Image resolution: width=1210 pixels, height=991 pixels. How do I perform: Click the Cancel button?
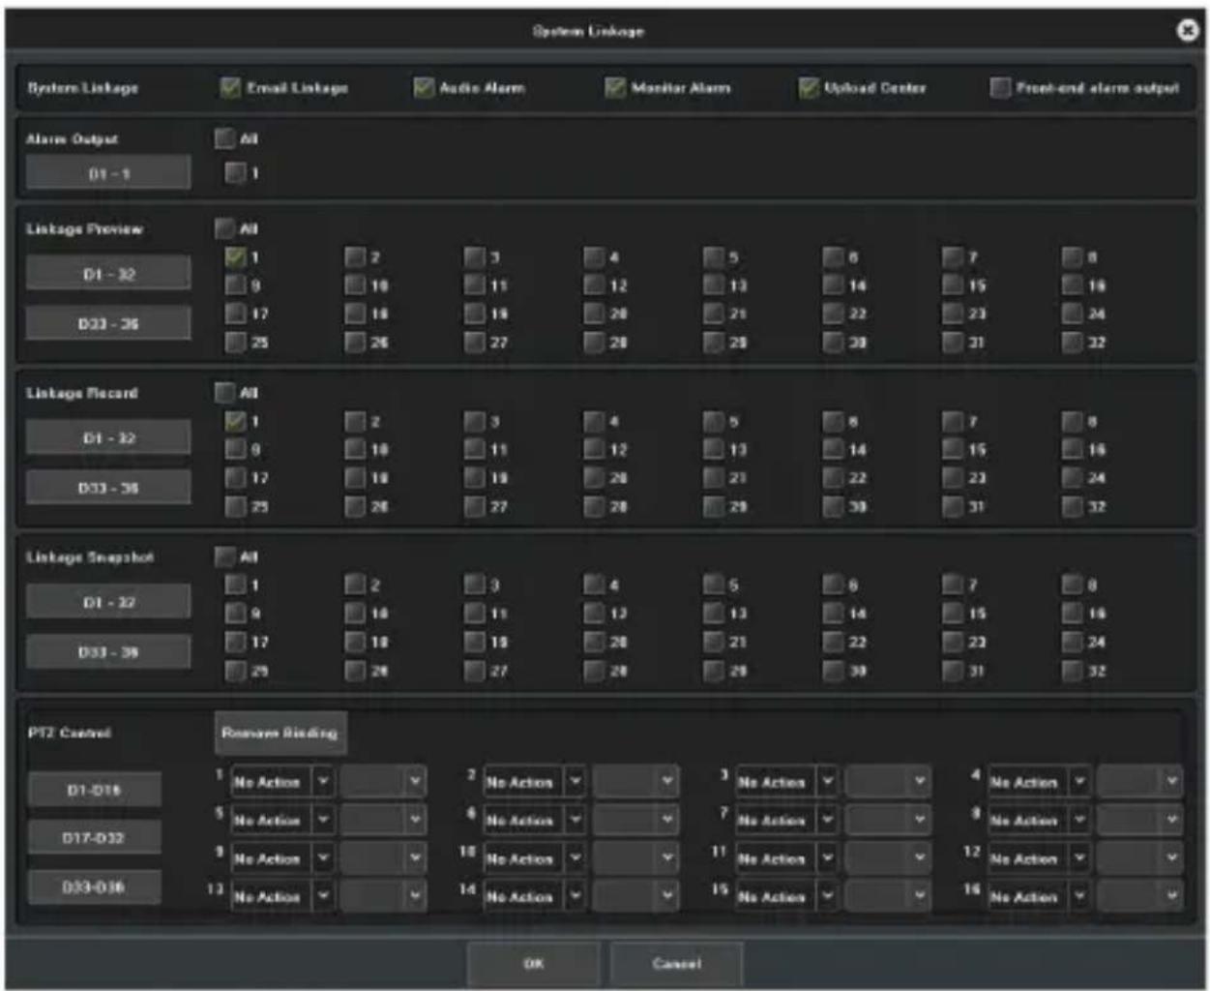pos(676,964)
